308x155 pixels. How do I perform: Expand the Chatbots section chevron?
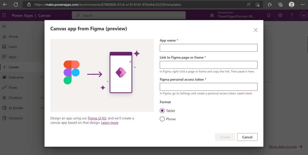(x=42, y=98)
